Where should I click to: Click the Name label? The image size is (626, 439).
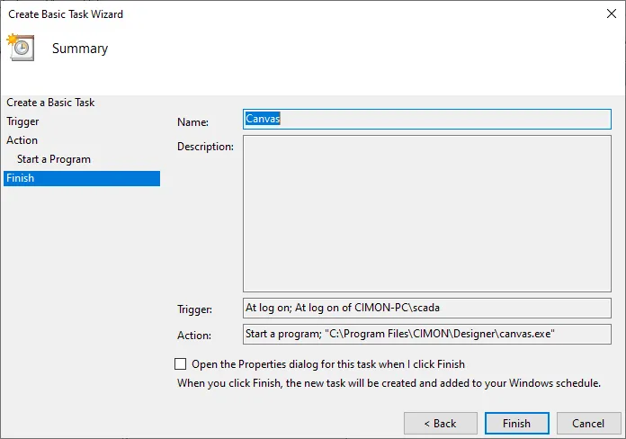click(192, 121)
